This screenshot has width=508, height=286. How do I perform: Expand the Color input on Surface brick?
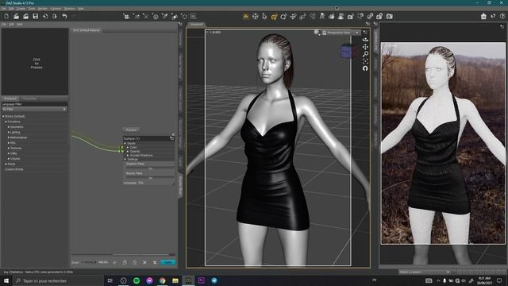(x=128, y=147)
